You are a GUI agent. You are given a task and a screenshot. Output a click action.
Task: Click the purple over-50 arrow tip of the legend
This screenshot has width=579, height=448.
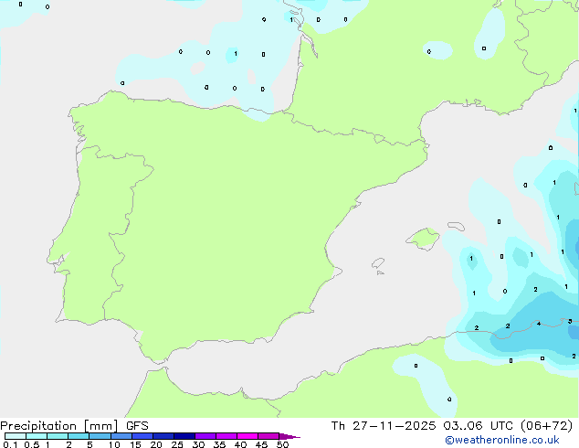(x=289, y=436)
